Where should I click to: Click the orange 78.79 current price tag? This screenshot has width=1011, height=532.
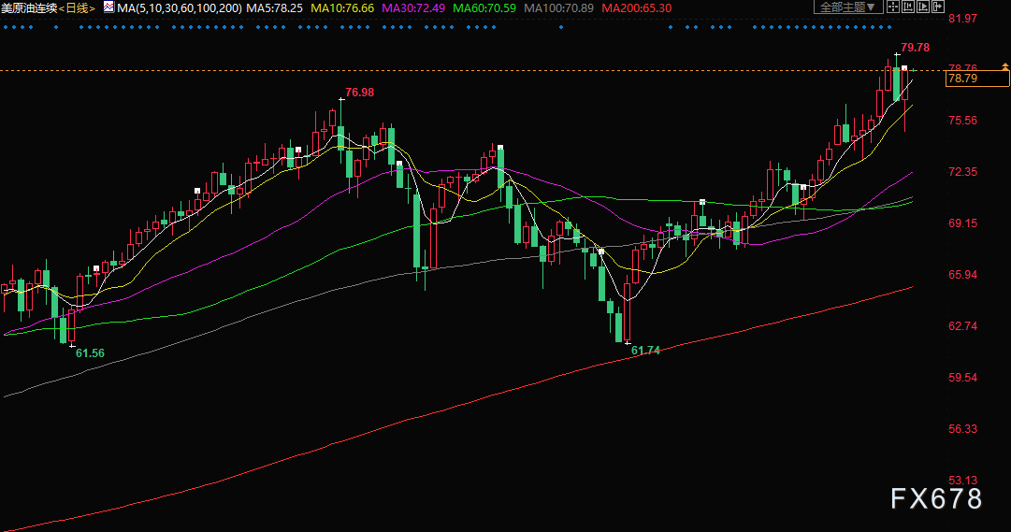pyautogui.click(x=976, y=79)
